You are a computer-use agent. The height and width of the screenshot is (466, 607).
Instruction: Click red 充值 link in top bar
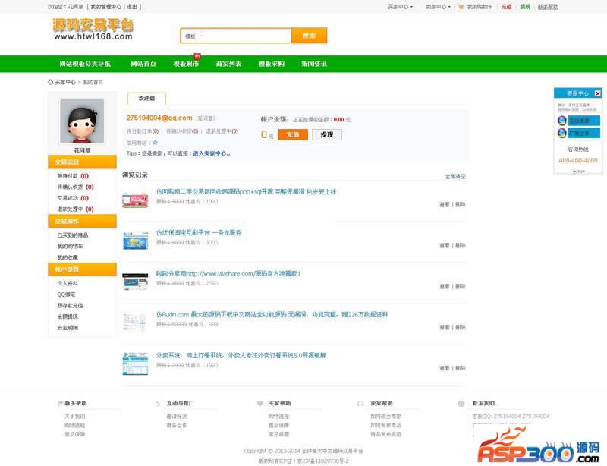pyautogui.click(x=506, y=7)
